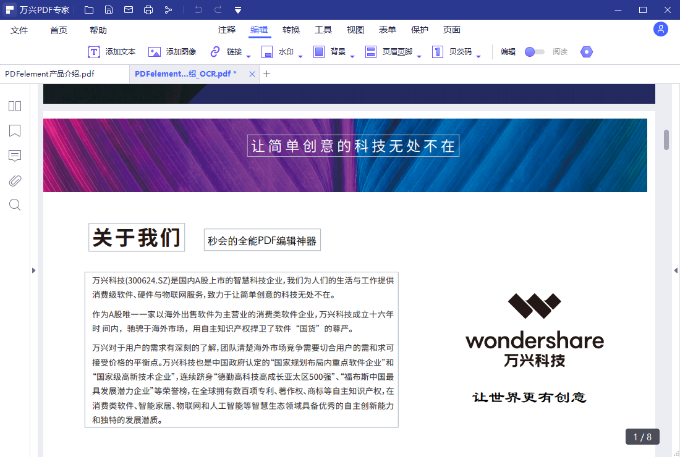Click the save icon in the title bar

click(109, 9)
